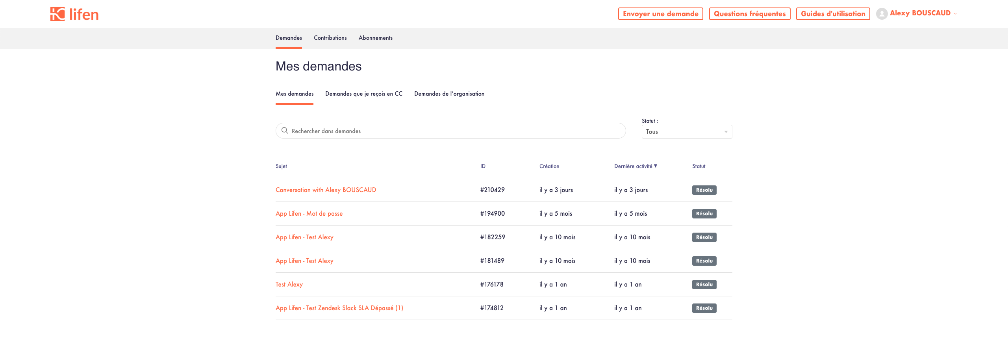Sort the table by Création column
The height and width of the screenshot is (357, 1008).
click(x=549, y=166)
